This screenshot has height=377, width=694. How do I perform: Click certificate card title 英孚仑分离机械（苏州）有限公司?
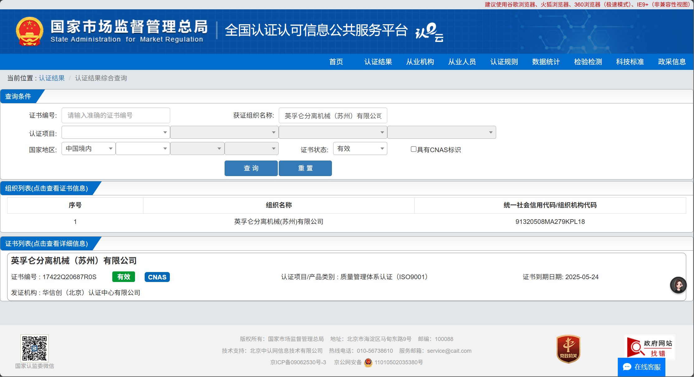click(x=74, y=261)
